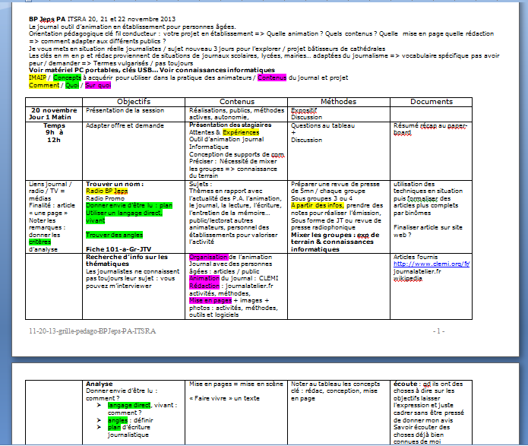Click the yellow IMAIP highlighted text
This screenshot has height=446, width=528.
coord(37,77)
